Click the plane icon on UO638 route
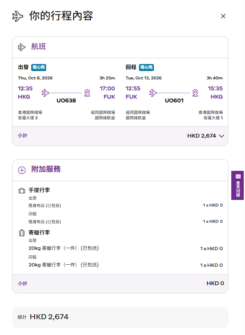 click(45, 93)
